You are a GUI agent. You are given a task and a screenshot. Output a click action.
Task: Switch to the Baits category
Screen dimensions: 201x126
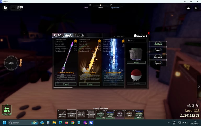click(x=158, y=51)
